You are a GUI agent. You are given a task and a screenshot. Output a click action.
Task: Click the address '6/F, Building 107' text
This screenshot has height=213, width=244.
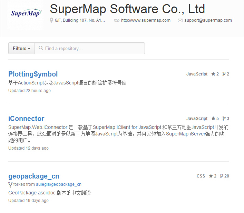point(80,20)
